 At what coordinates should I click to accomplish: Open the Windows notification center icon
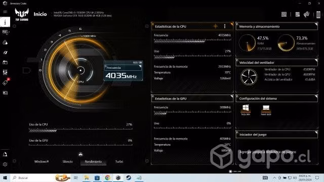click(317, 177)
